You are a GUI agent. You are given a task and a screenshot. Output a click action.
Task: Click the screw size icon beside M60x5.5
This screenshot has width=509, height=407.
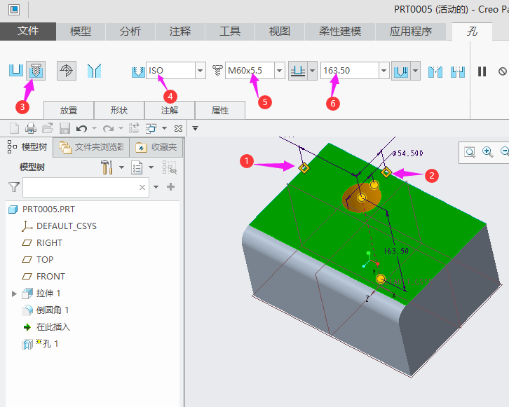click(217, 70)
